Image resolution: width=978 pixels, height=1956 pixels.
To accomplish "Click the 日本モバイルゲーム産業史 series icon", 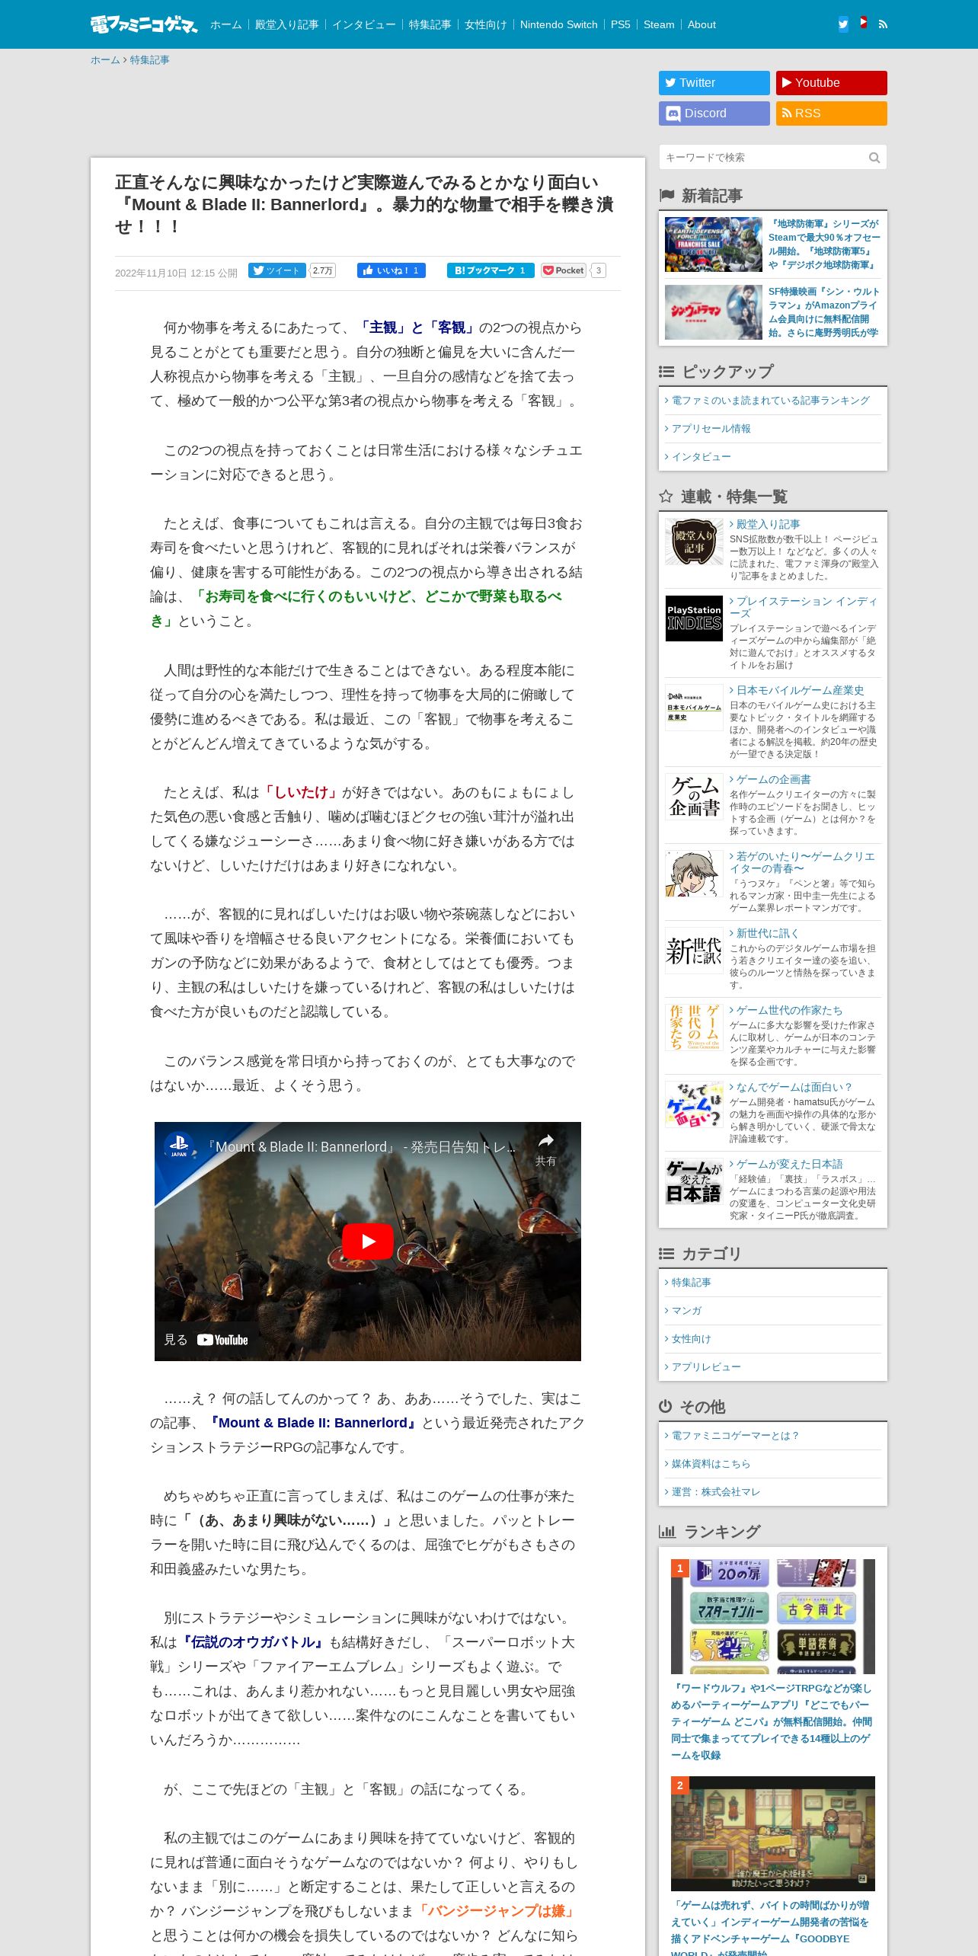I will click(x=694, y=708).
